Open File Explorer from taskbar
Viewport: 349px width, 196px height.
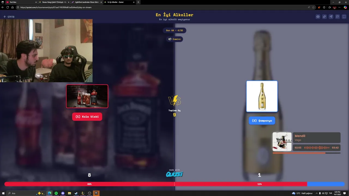(70, 193)
